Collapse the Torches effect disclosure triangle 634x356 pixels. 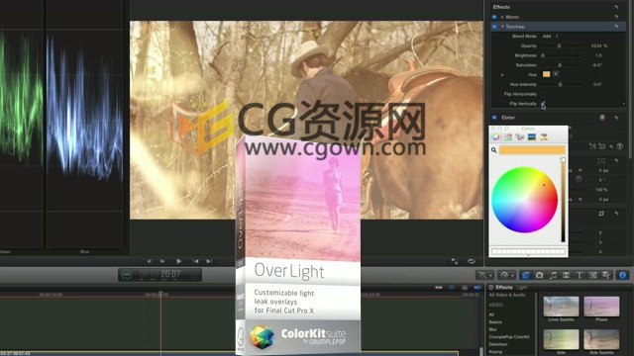point(502,27)
